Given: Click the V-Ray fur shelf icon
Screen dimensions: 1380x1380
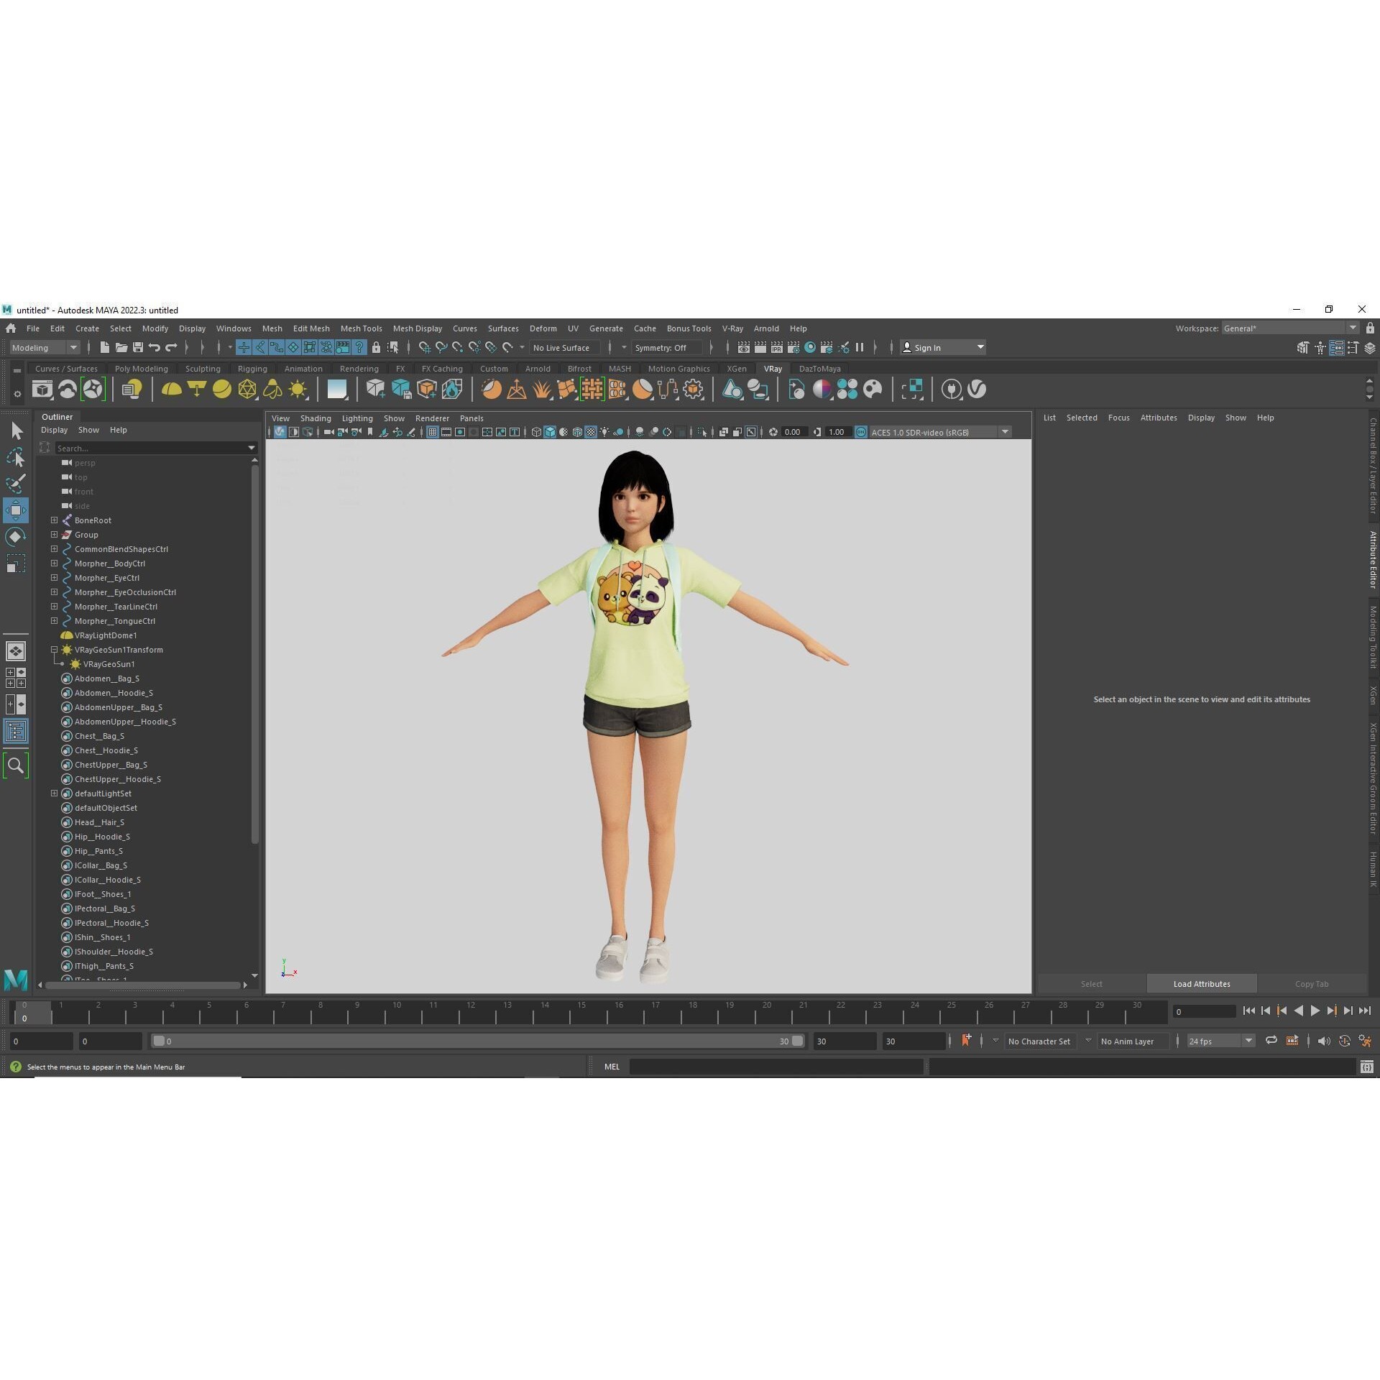Looking at the screenshot, I should (542, 390).
